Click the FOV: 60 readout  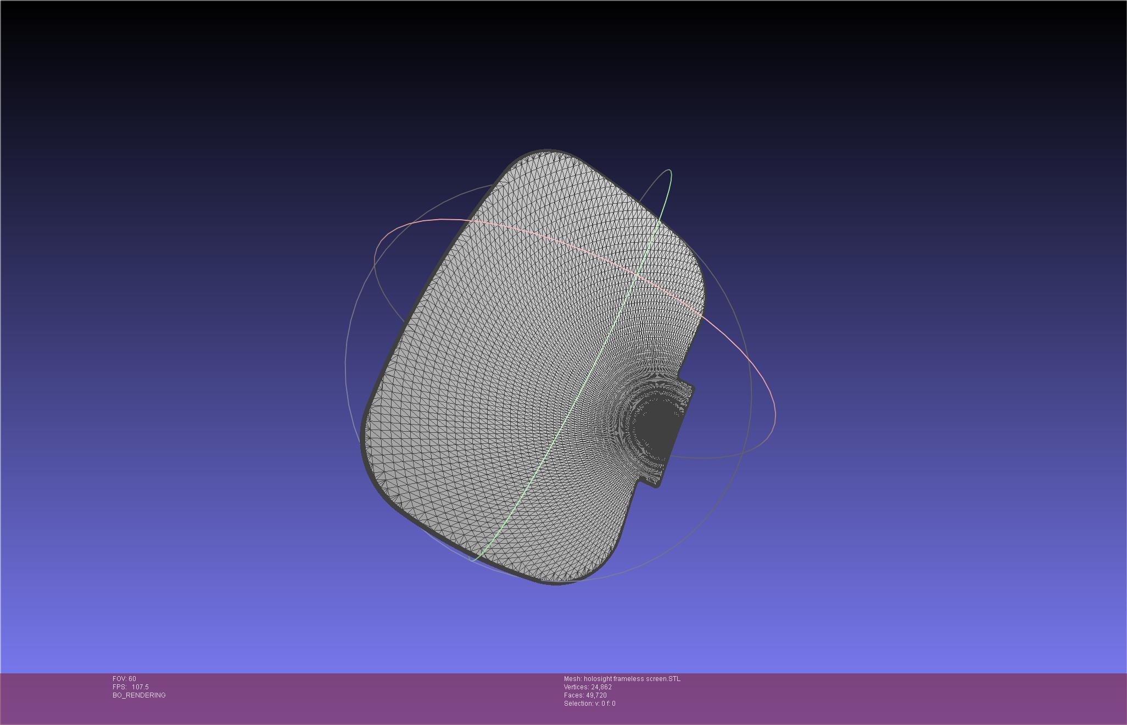point(124,679)
